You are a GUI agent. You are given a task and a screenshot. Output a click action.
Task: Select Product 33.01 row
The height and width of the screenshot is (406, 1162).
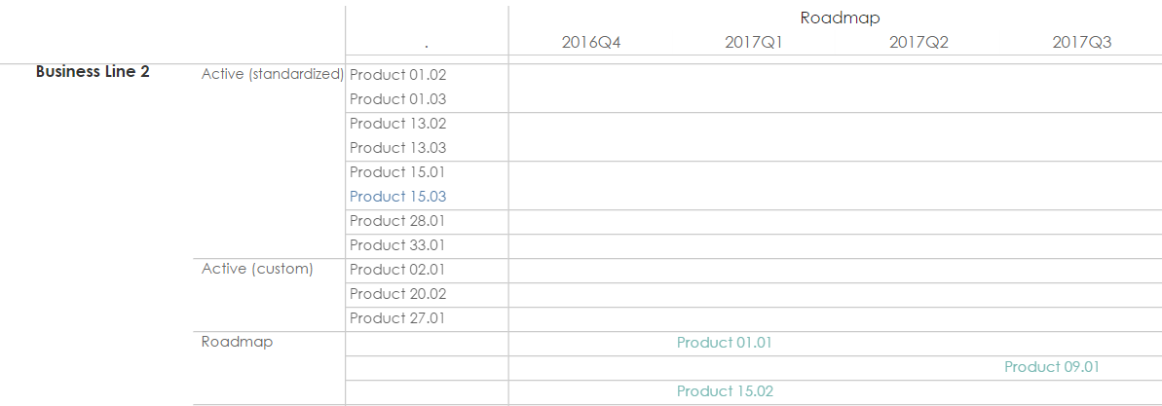(x=397, y=245)
